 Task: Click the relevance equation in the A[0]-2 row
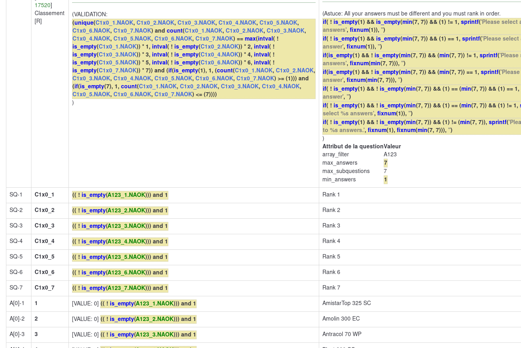[x=148, y=319]
